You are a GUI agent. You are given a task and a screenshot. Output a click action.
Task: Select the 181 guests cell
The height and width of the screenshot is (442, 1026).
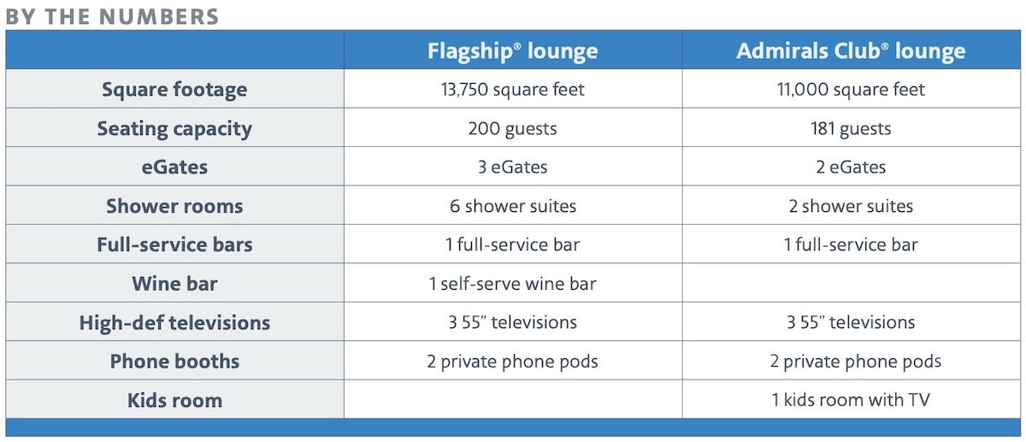point(851,129)
